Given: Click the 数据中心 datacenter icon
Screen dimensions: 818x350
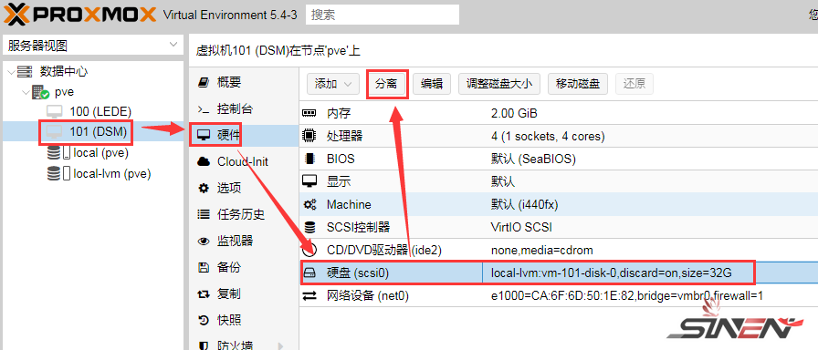Looking at the screenshot, I should (25, 71).
